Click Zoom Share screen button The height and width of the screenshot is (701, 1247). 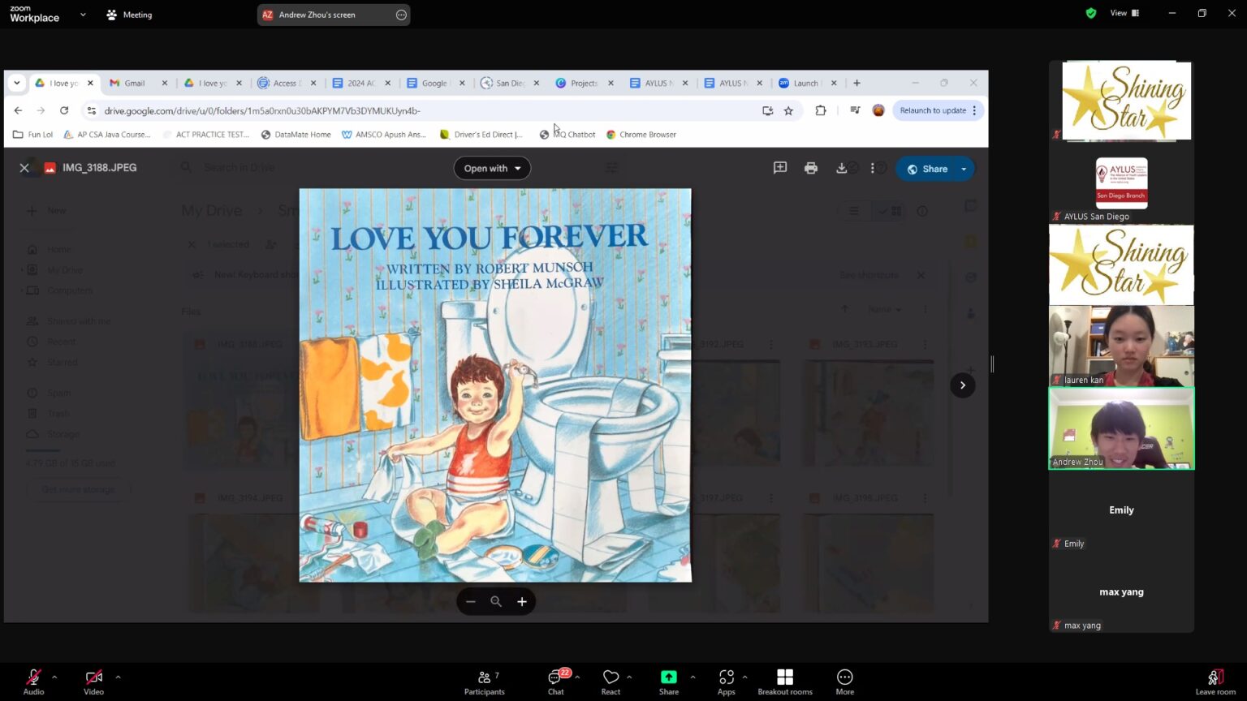(x=669, y=682)
